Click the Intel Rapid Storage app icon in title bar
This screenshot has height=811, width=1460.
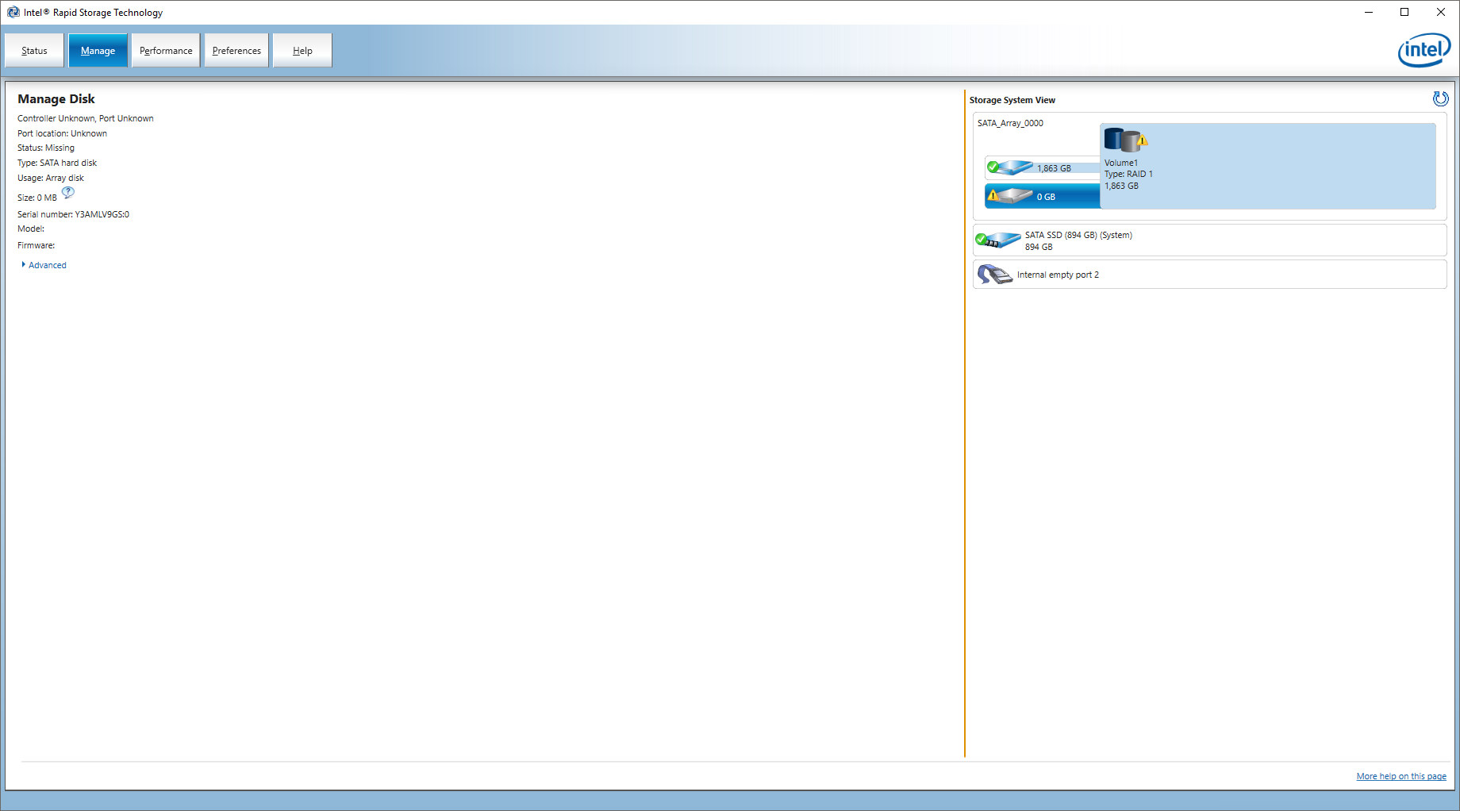tap(13, 12)
